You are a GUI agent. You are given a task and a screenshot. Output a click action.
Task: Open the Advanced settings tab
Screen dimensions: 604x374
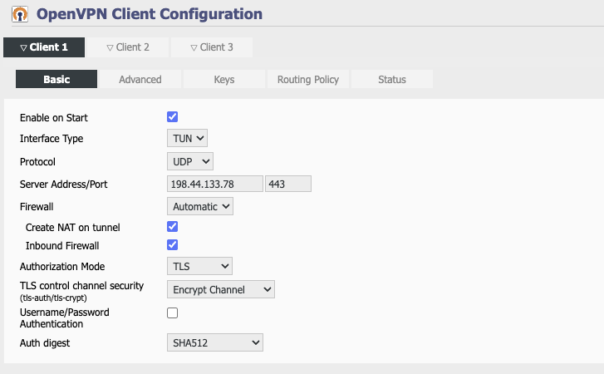pos(140,79)
